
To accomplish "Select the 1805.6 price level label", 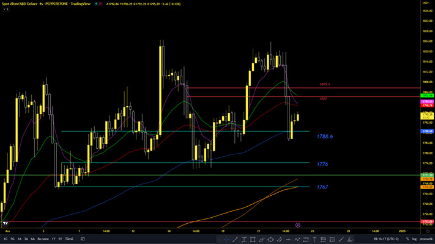I will pyautogui.click(x=325, y=84).
